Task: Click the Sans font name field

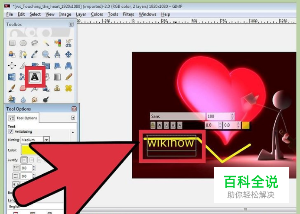Action: (x=178, y=116)
